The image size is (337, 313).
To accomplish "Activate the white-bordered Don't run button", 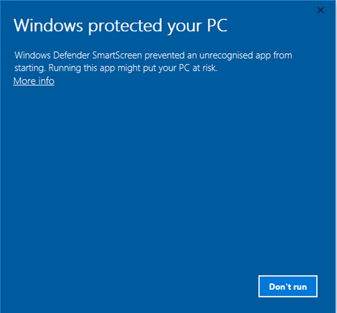I will coord(288,286).
